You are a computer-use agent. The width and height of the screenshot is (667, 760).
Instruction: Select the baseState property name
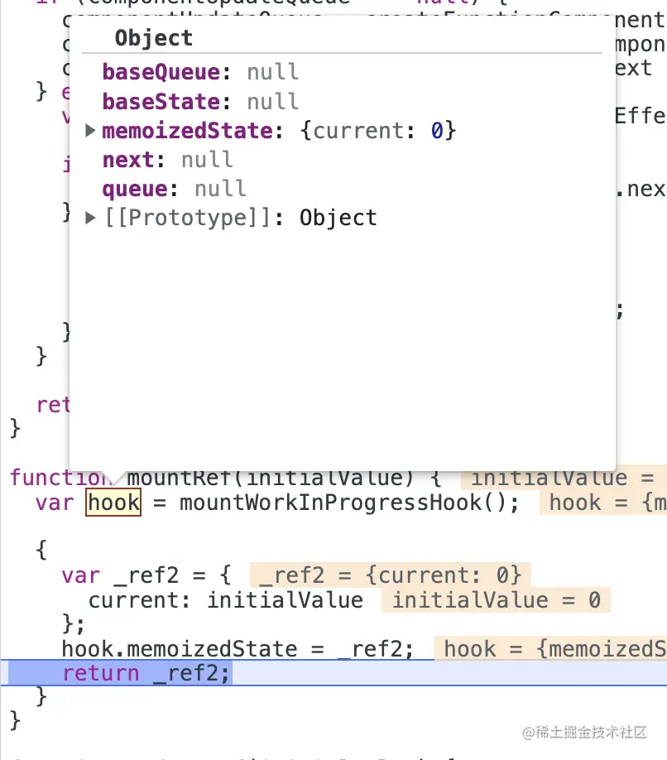pos(161,102)
